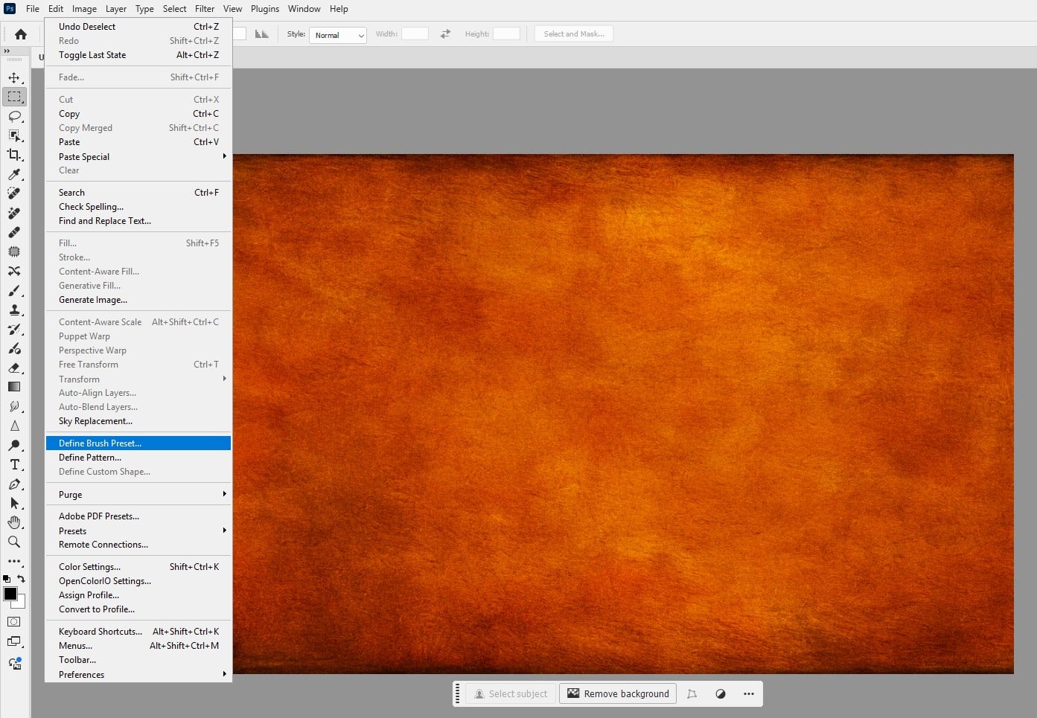Toggle the width and height swap arrows

[444, 33]
